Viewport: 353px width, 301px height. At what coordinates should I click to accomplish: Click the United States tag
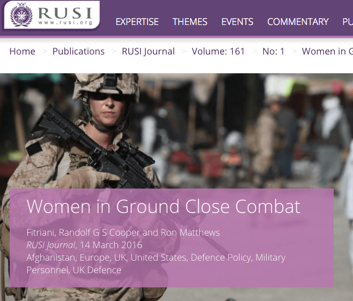(x=158, y=257)
